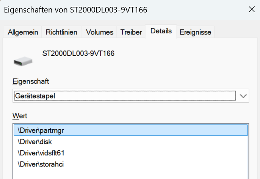The image size is (260, 179).
Task: Switch to the Allgemein tab
Action: 23,32
